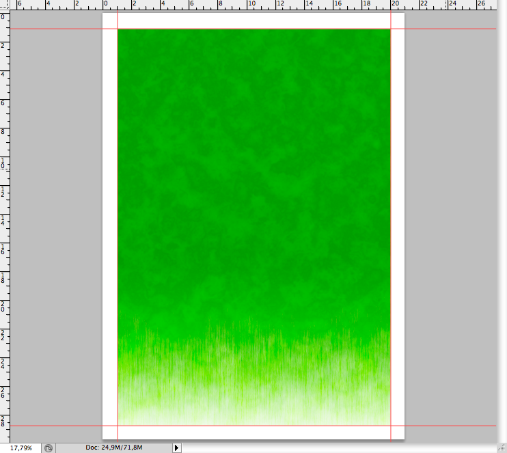
Task: Click the Doc: 24,9M/71,8M file info readout
Action: 114,448
